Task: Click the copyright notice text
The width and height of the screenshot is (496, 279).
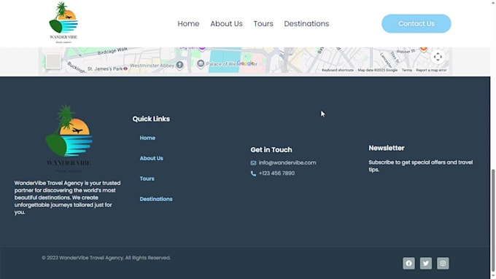Action: pos(106,258)
